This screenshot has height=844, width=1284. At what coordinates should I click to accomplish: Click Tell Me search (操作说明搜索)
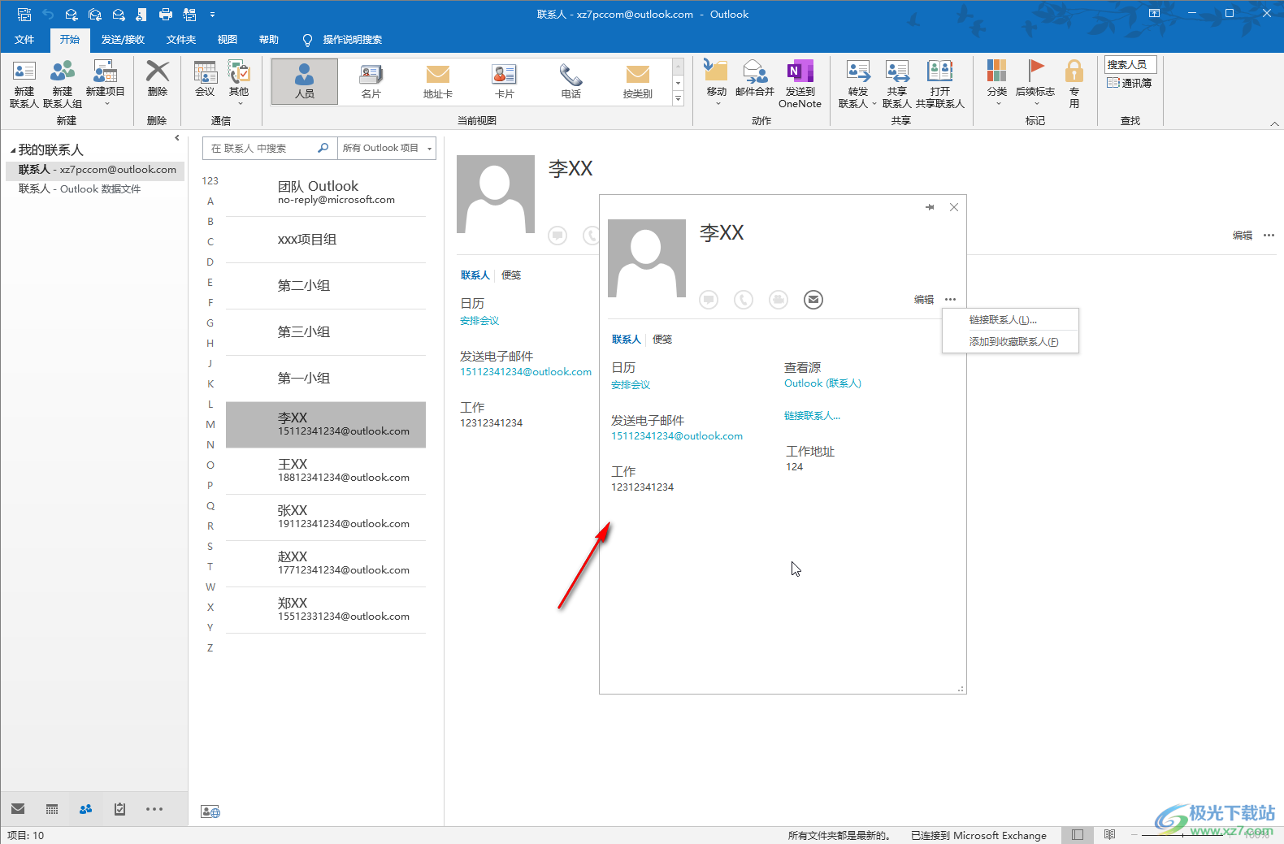342,39
